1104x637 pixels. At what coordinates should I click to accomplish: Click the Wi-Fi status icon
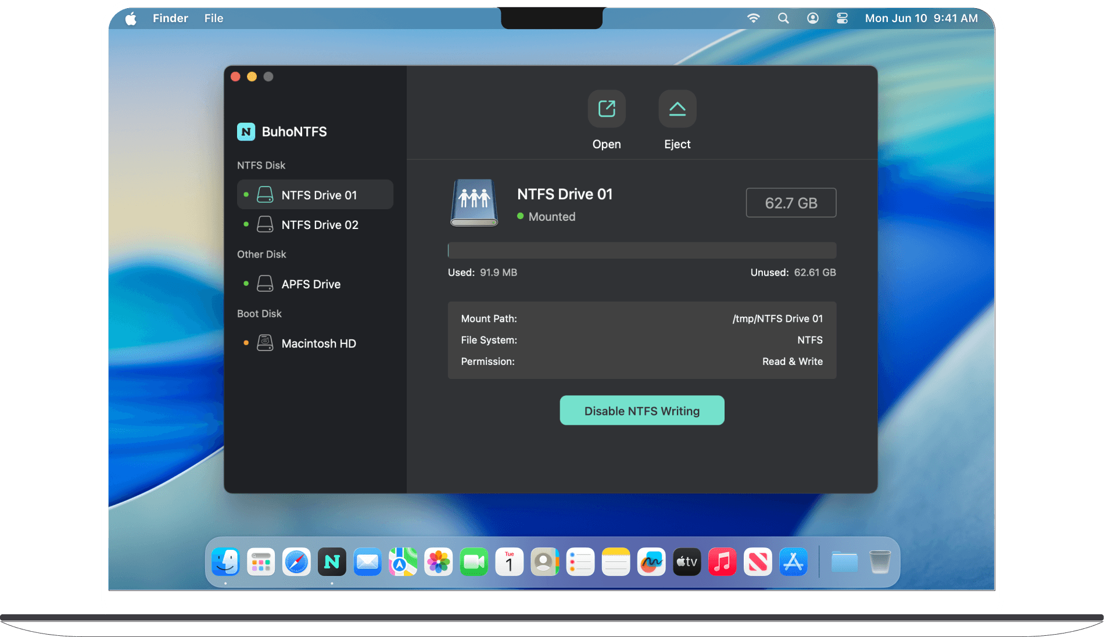754,18
